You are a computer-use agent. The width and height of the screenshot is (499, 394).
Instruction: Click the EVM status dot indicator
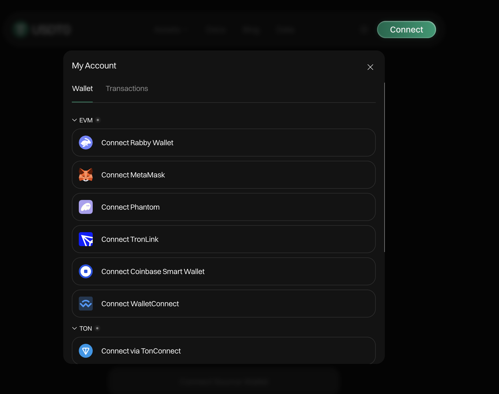tap(98, 120)
